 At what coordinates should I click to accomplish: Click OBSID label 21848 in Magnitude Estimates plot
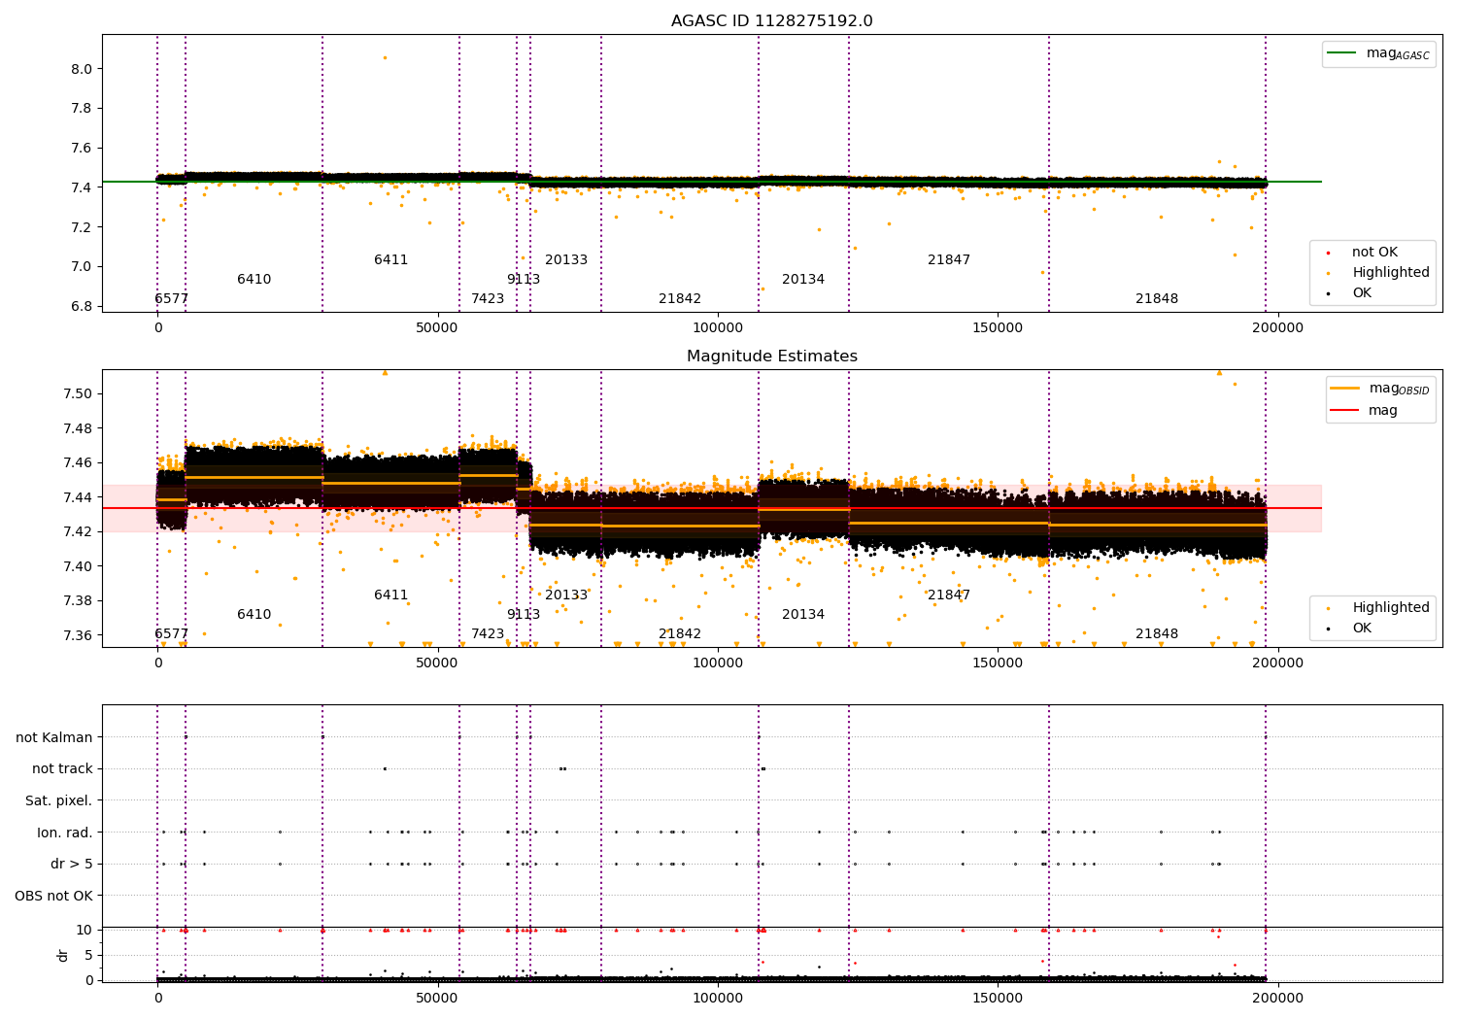click(1157, 634)
